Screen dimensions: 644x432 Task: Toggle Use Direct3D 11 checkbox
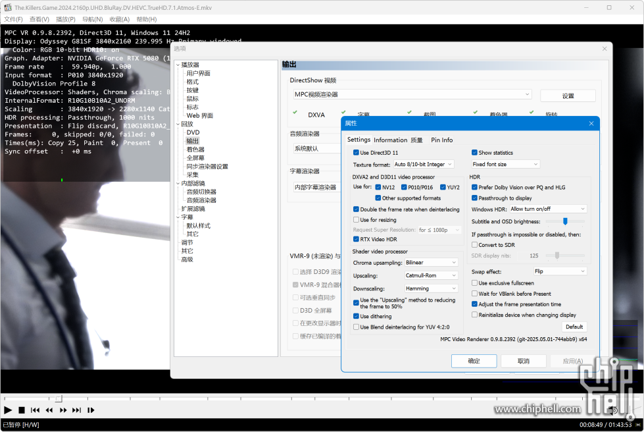[x=356, y=153]
